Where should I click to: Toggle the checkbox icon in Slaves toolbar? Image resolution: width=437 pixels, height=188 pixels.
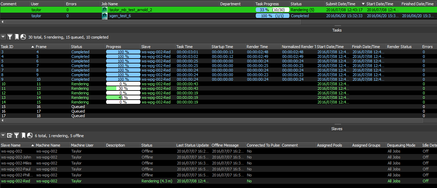(10, 135)
